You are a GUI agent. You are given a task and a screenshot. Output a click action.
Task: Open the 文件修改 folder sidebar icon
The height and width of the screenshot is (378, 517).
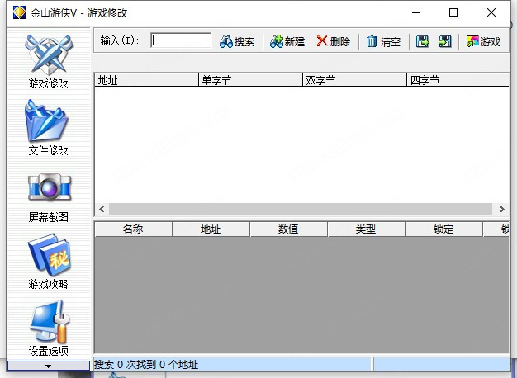tap(46, 120)
